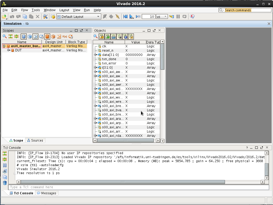Open the File menu
The height and width of the screenshot is (205, 273).
tap(5, 10)
